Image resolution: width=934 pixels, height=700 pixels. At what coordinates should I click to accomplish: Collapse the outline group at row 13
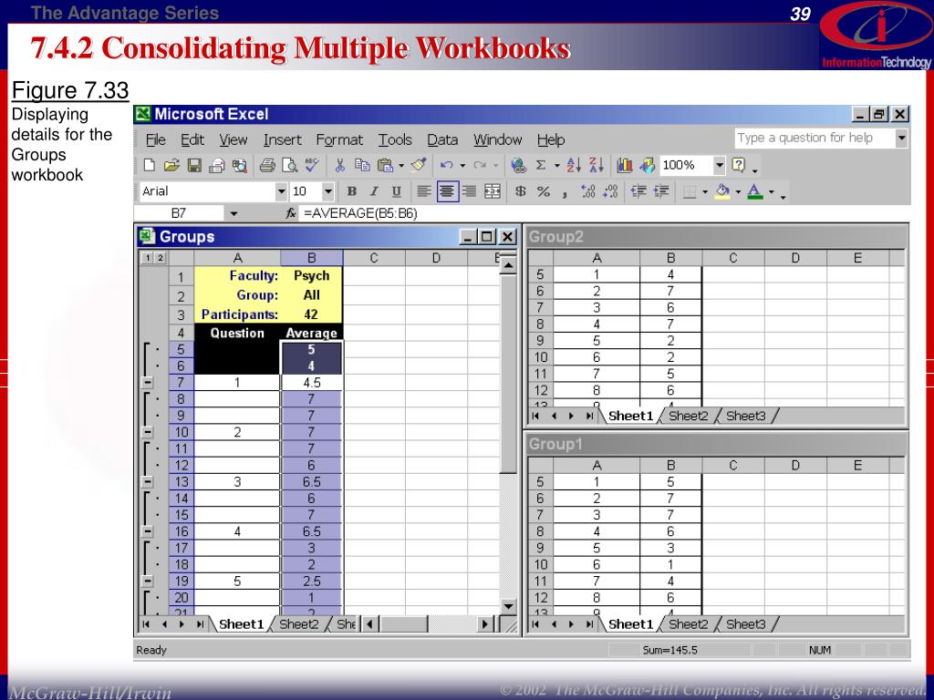point(148,481)
